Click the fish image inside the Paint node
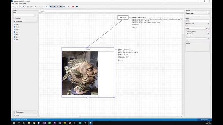The width and height of the screenshot is (223, 125). click(80, 73)
